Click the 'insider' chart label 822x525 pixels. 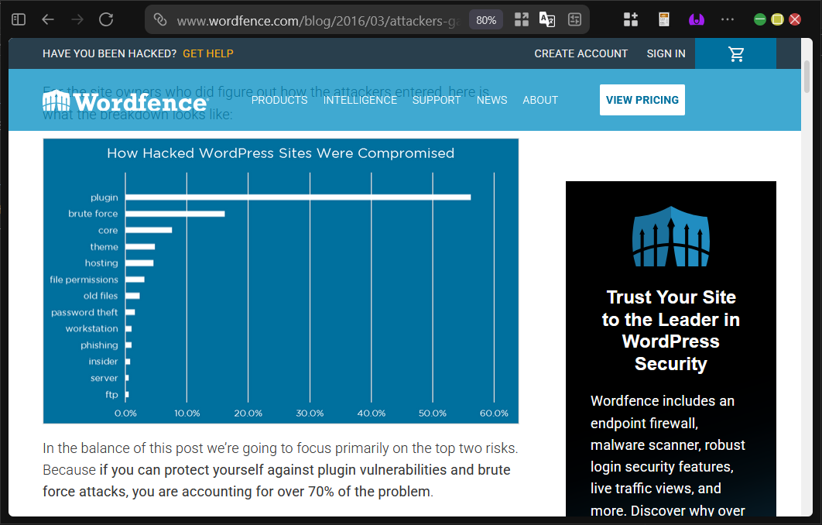[103, 362]
